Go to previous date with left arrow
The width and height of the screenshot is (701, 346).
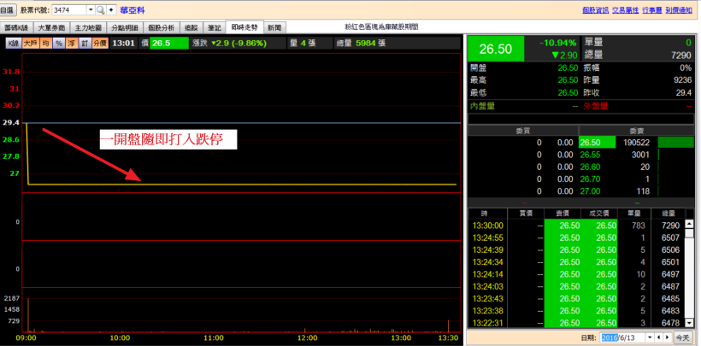(657, 338)
